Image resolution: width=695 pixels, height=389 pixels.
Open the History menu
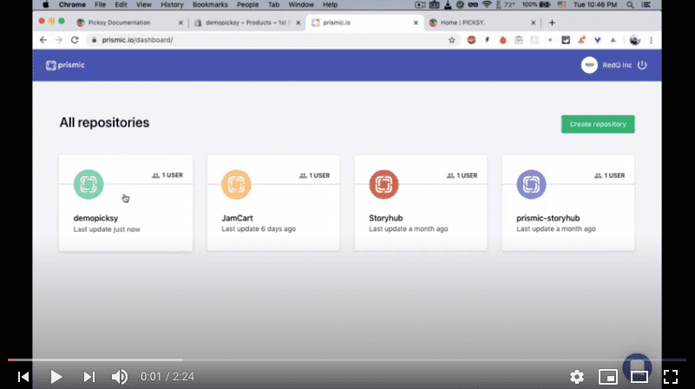172,4
